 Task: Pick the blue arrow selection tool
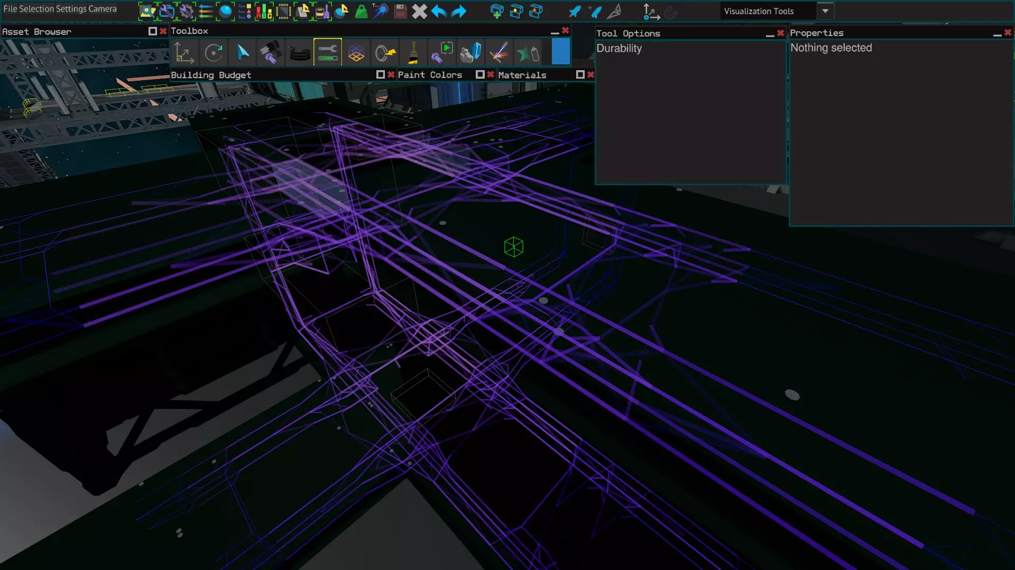pyautogui.click(x=243, y=53)
